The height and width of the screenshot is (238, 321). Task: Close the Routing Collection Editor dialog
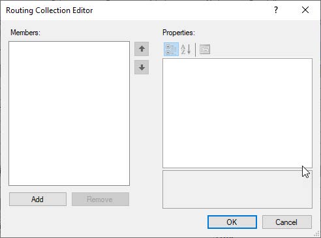305,10
